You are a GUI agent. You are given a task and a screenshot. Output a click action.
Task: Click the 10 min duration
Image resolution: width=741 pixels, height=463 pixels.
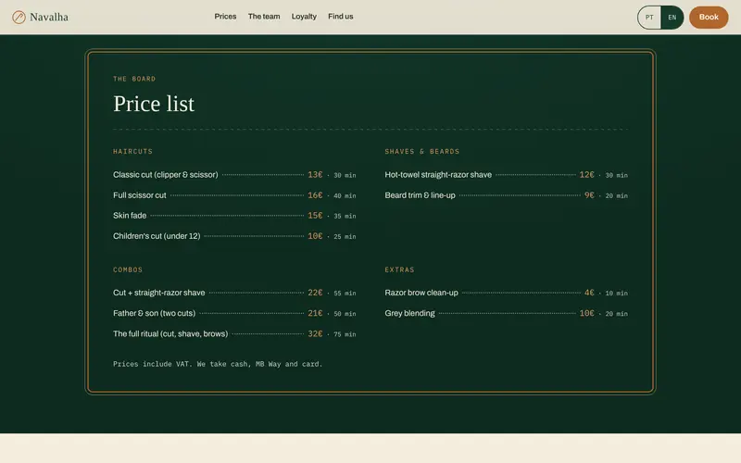616,294
